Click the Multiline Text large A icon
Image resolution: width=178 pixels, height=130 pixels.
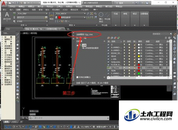[7, 15]
